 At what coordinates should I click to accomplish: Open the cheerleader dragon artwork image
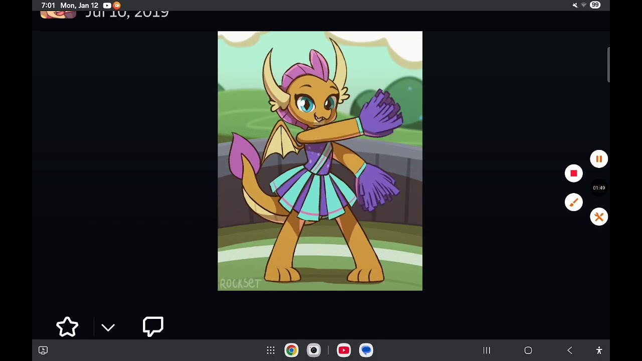(320, 161)
